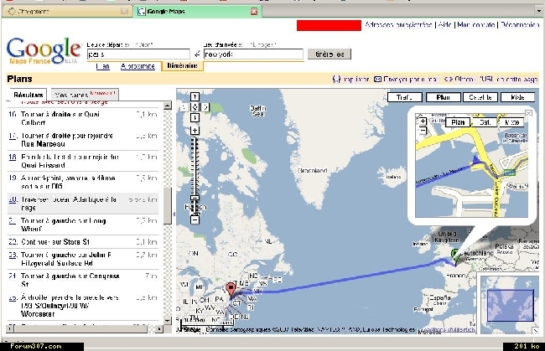Open the browser tab list dropdown arrow
Image resolution: width=545 pixels, height=351 pixels.
[538, 11]
